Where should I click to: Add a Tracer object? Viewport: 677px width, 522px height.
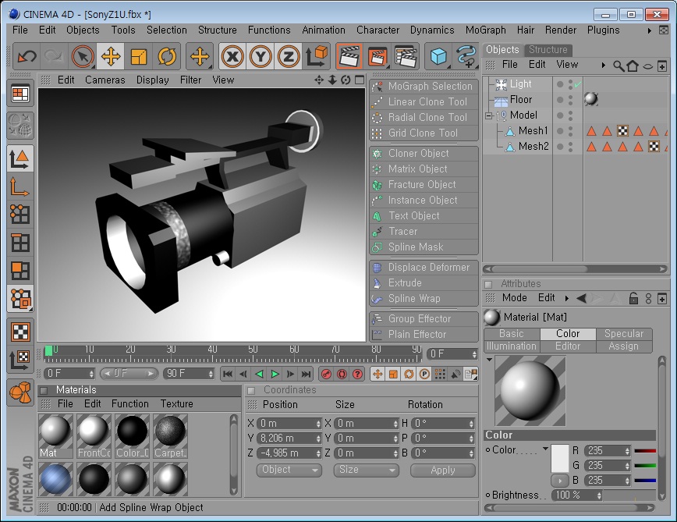pos(424,232)
